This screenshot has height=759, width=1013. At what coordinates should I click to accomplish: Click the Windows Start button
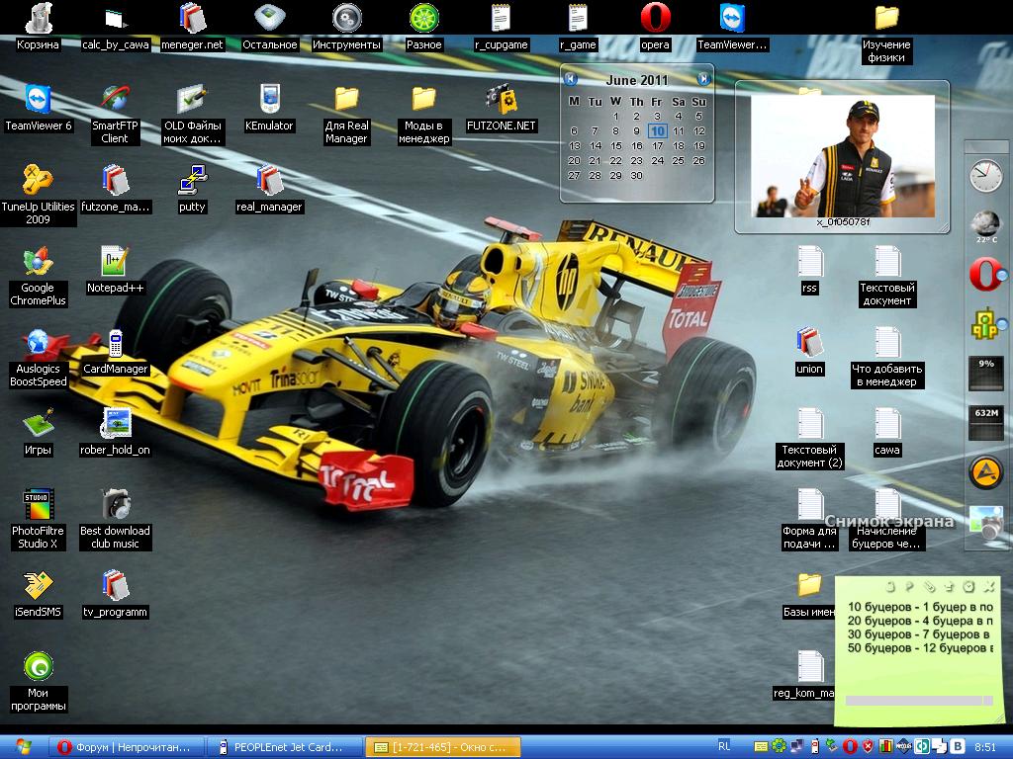click(22, 746)
